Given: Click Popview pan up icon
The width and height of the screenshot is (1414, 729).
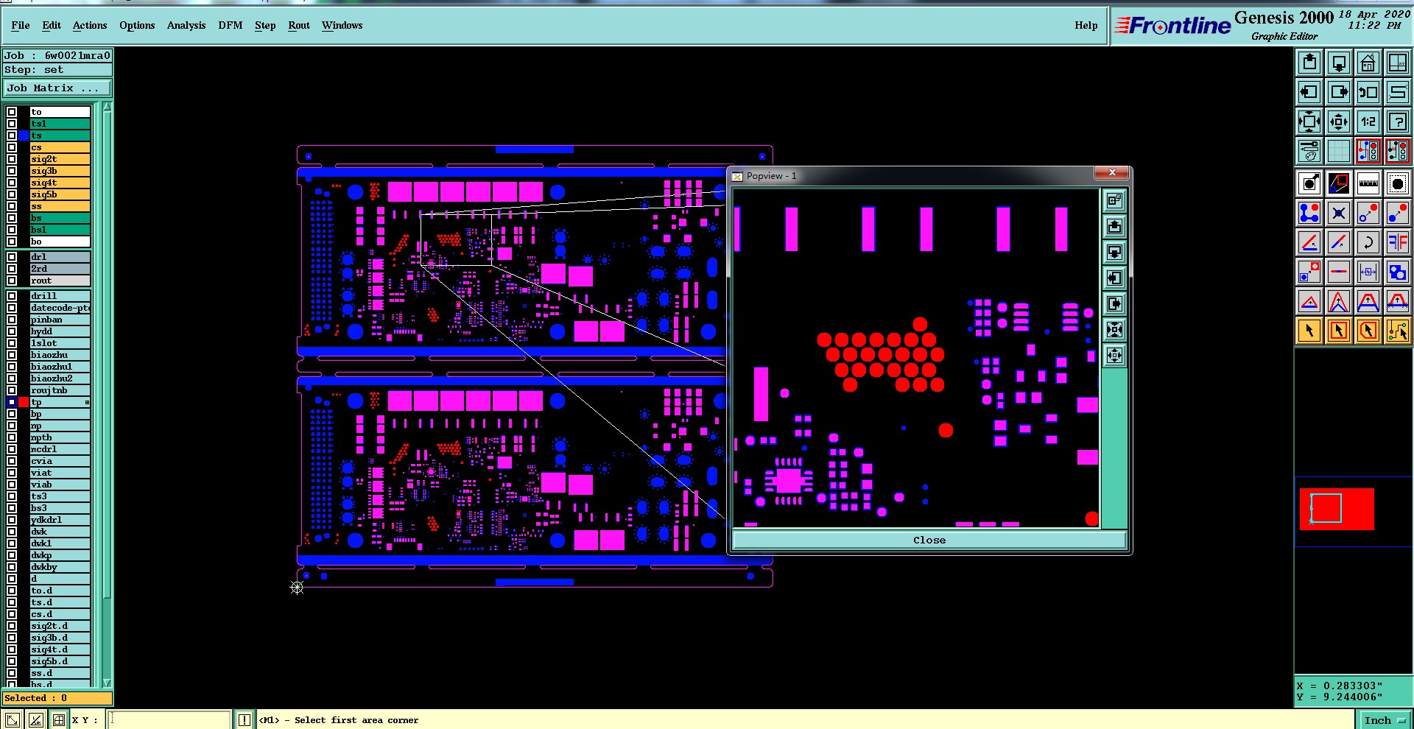Looking at the screenshot, I should tap(1114, 226).
